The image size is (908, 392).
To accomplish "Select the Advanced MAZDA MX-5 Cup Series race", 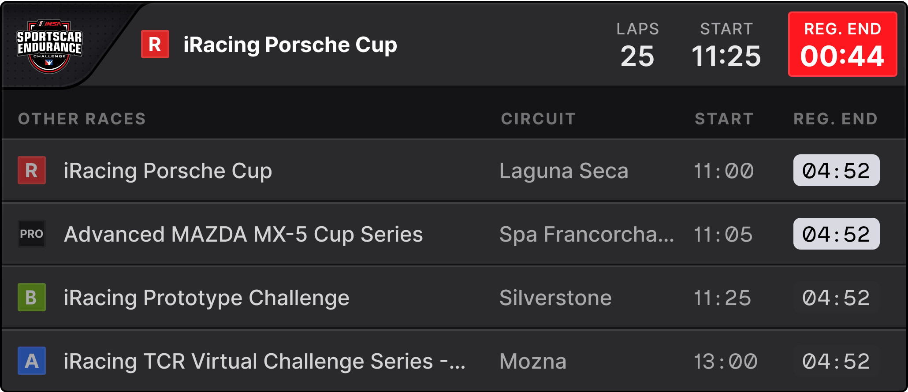I will [243, 234].
